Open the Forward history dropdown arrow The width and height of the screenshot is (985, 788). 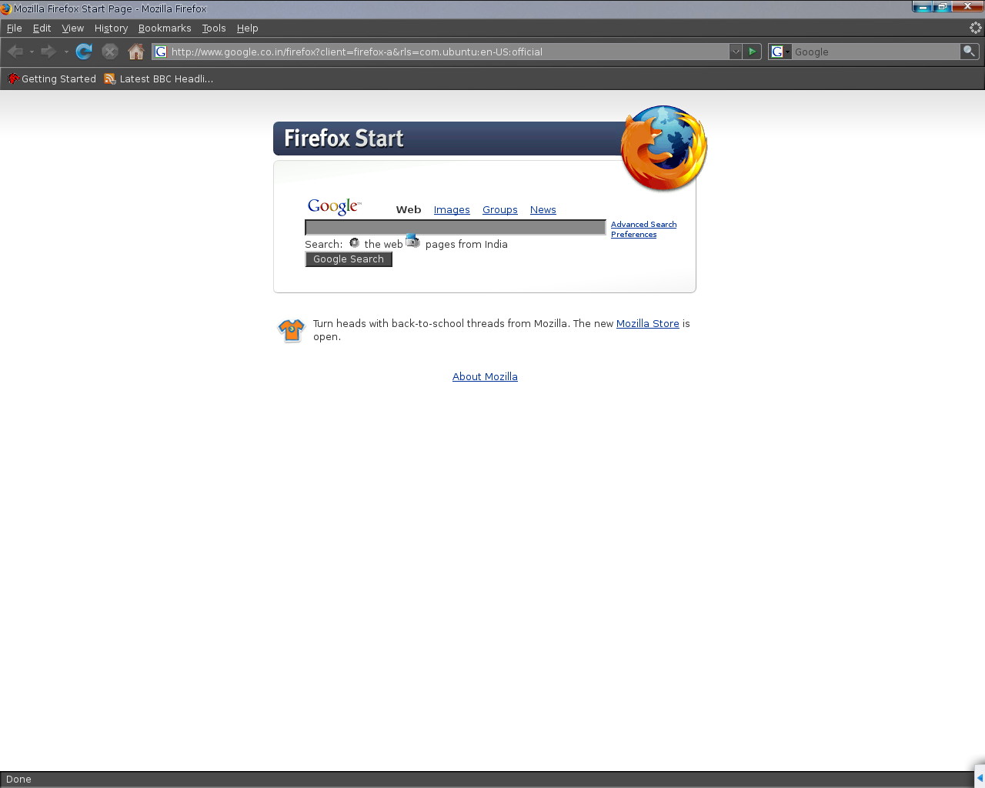pos(66,52)
